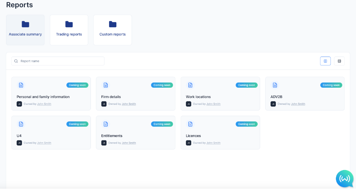Click Coming soon badge on Licences
Image resolution: width=356 pixels, height=189 pixels.
pos(246,124)
